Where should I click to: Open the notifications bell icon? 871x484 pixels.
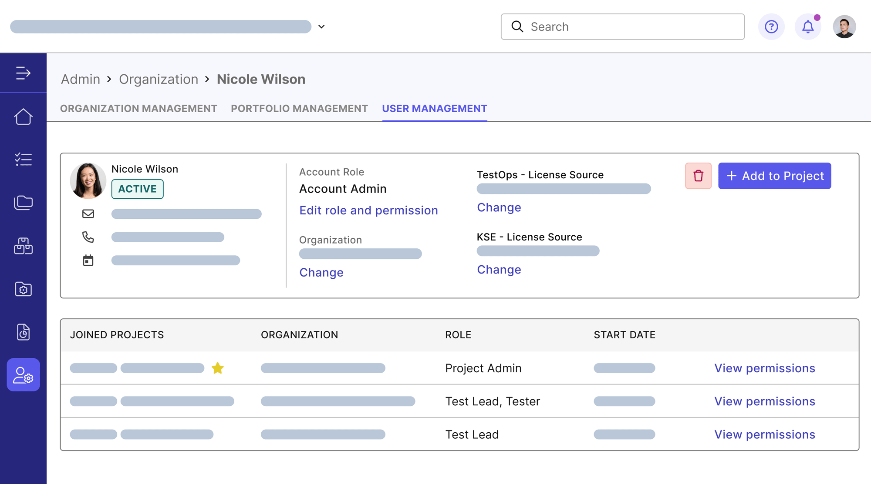(808, 27)
